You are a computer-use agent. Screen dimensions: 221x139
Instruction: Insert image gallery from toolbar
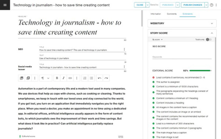[x=22, y=78]
